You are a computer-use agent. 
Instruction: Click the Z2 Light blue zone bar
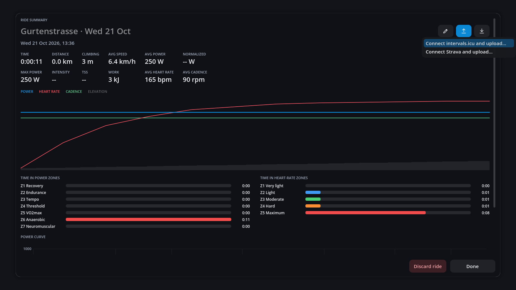(313, 192)
